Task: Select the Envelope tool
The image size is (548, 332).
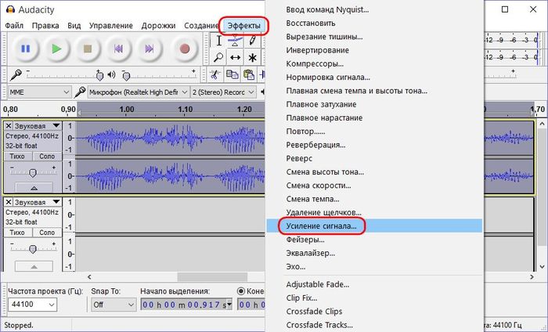Action: pos(235,41)
